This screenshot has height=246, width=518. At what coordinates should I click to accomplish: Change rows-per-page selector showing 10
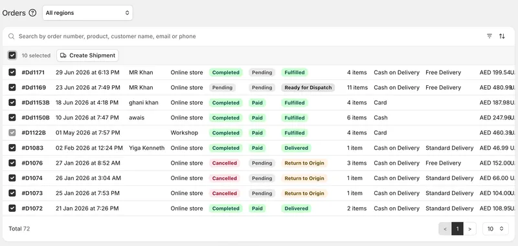pyautogui.click(x=495, y=229)
